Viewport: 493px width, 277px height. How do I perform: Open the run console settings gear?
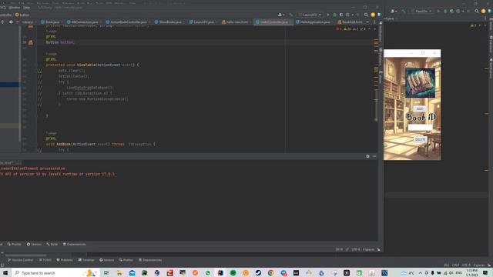[367, 156]
